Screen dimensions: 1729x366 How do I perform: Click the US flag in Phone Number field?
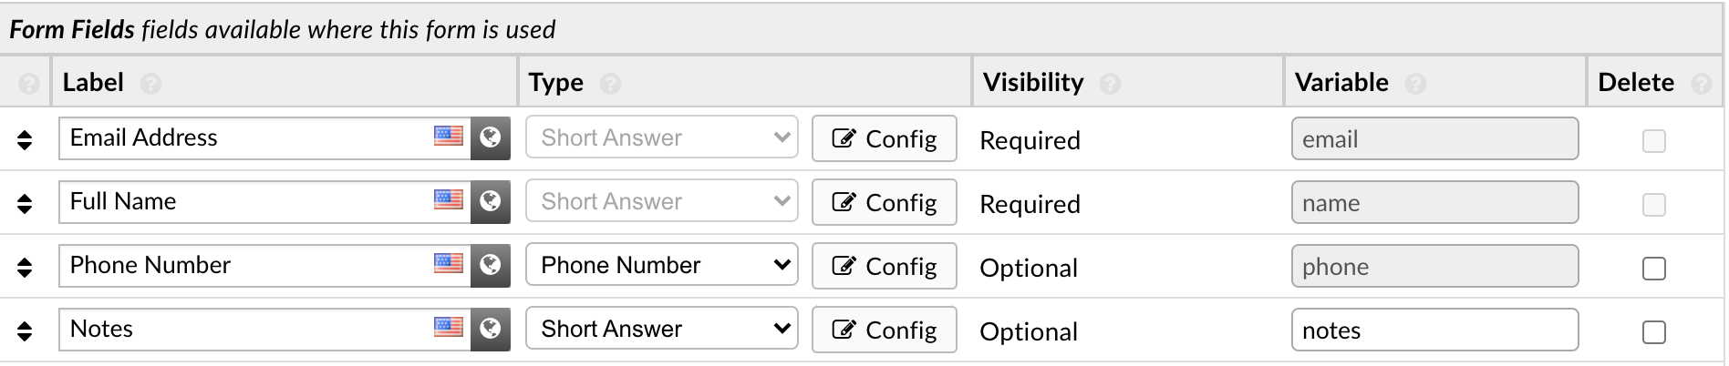pos(448,263)
